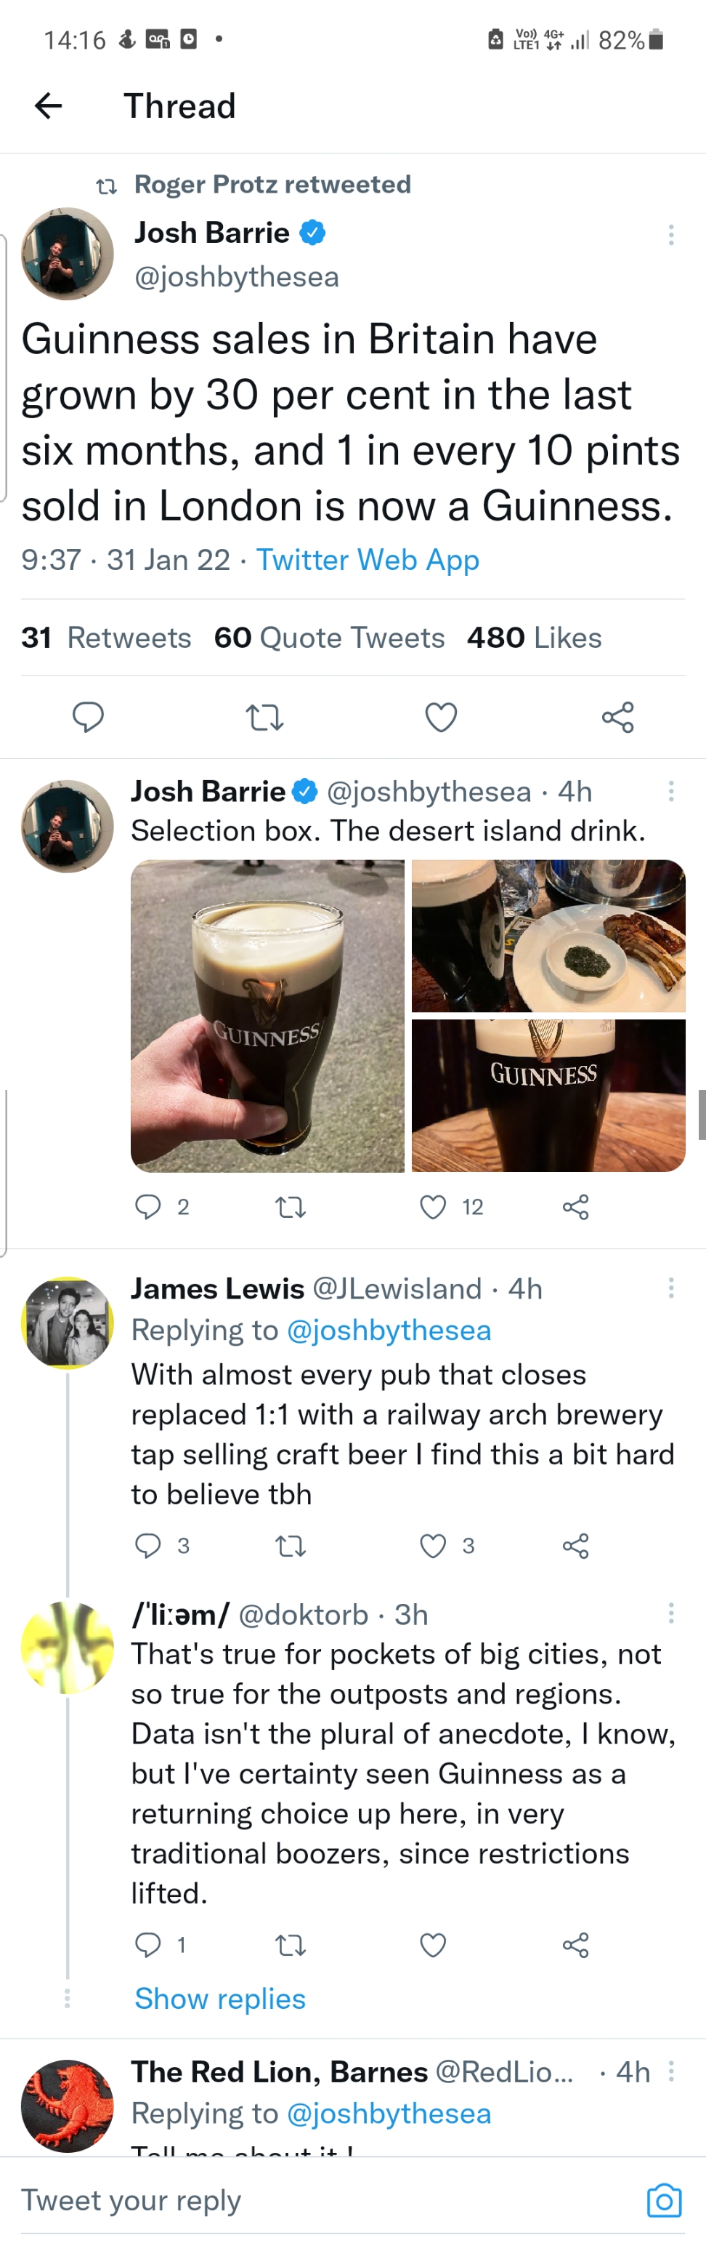The height and width of the screenshot is (2243, 706).
Task: Share the main Guinness sales tweet
Action: point(617,718)
